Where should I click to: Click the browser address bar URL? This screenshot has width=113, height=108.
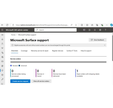(x=42, y=25)
